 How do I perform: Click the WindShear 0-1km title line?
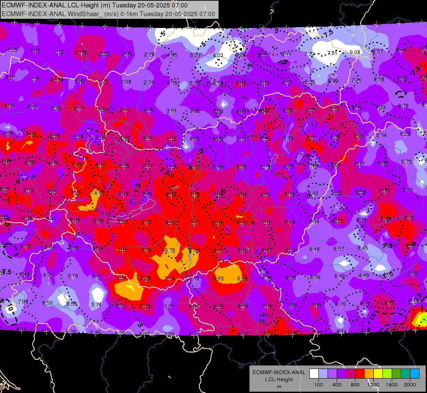[x=108, y=14]
